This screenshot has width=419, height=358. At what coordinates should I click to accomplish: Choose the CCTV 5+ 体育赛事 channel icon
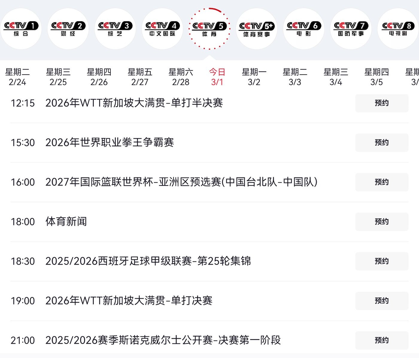tap(256, 29)
